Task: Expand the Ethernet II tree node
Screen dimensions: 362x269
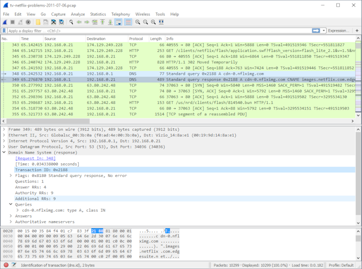Action: (4, 135)
